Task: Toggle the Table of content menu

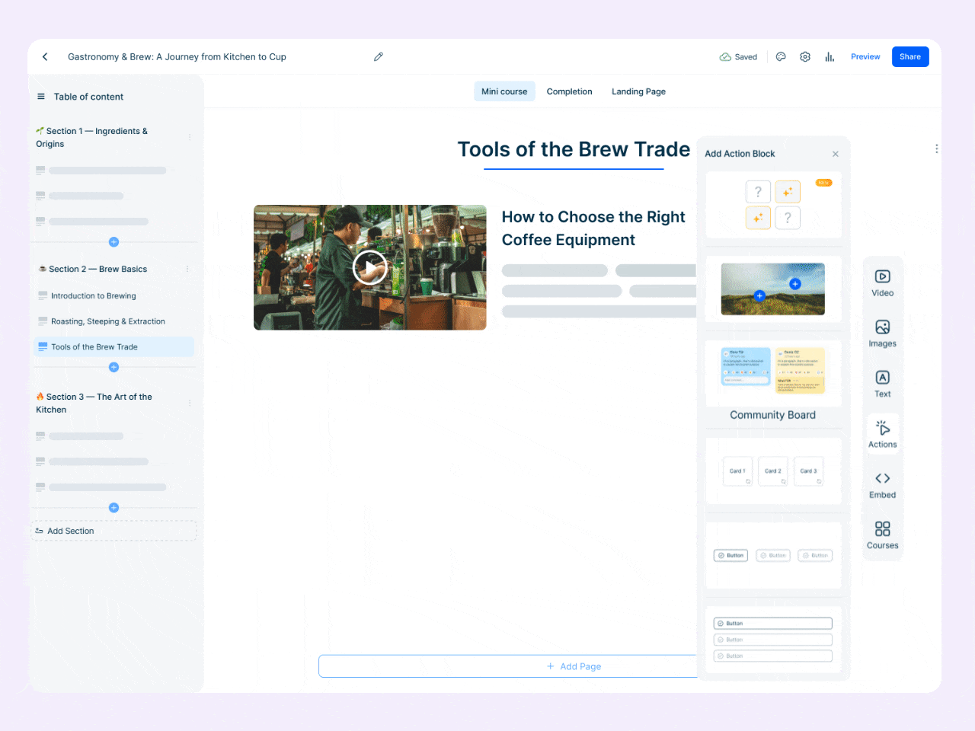Action: [x=41, y=97]
